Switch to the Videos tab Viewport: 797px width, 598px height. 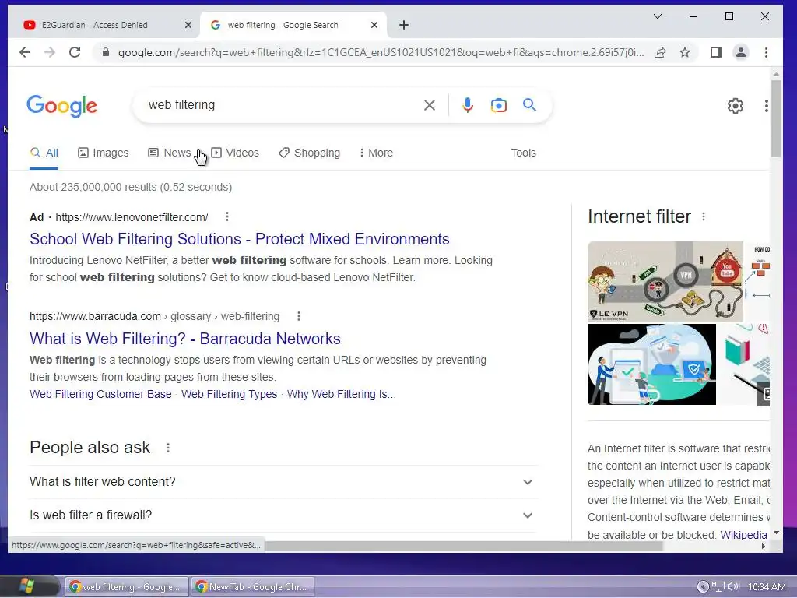[x=235, y=153]
